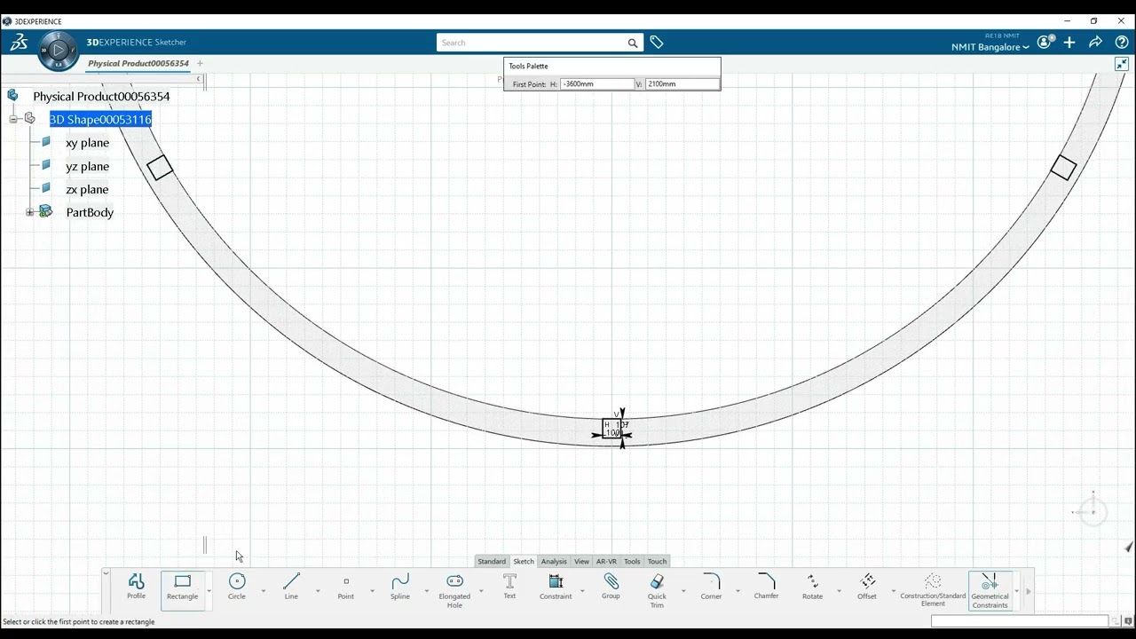The image size is (1136, 639).
Task: Select PartBody in the tree
Action: click(x=90, y=212)
